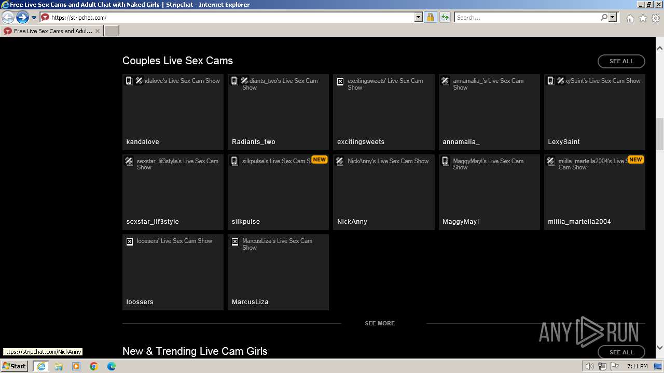This screenshot has width=664, height=373.
Task: Click broken image icon on MarcusLiza card
Action: 235,242
